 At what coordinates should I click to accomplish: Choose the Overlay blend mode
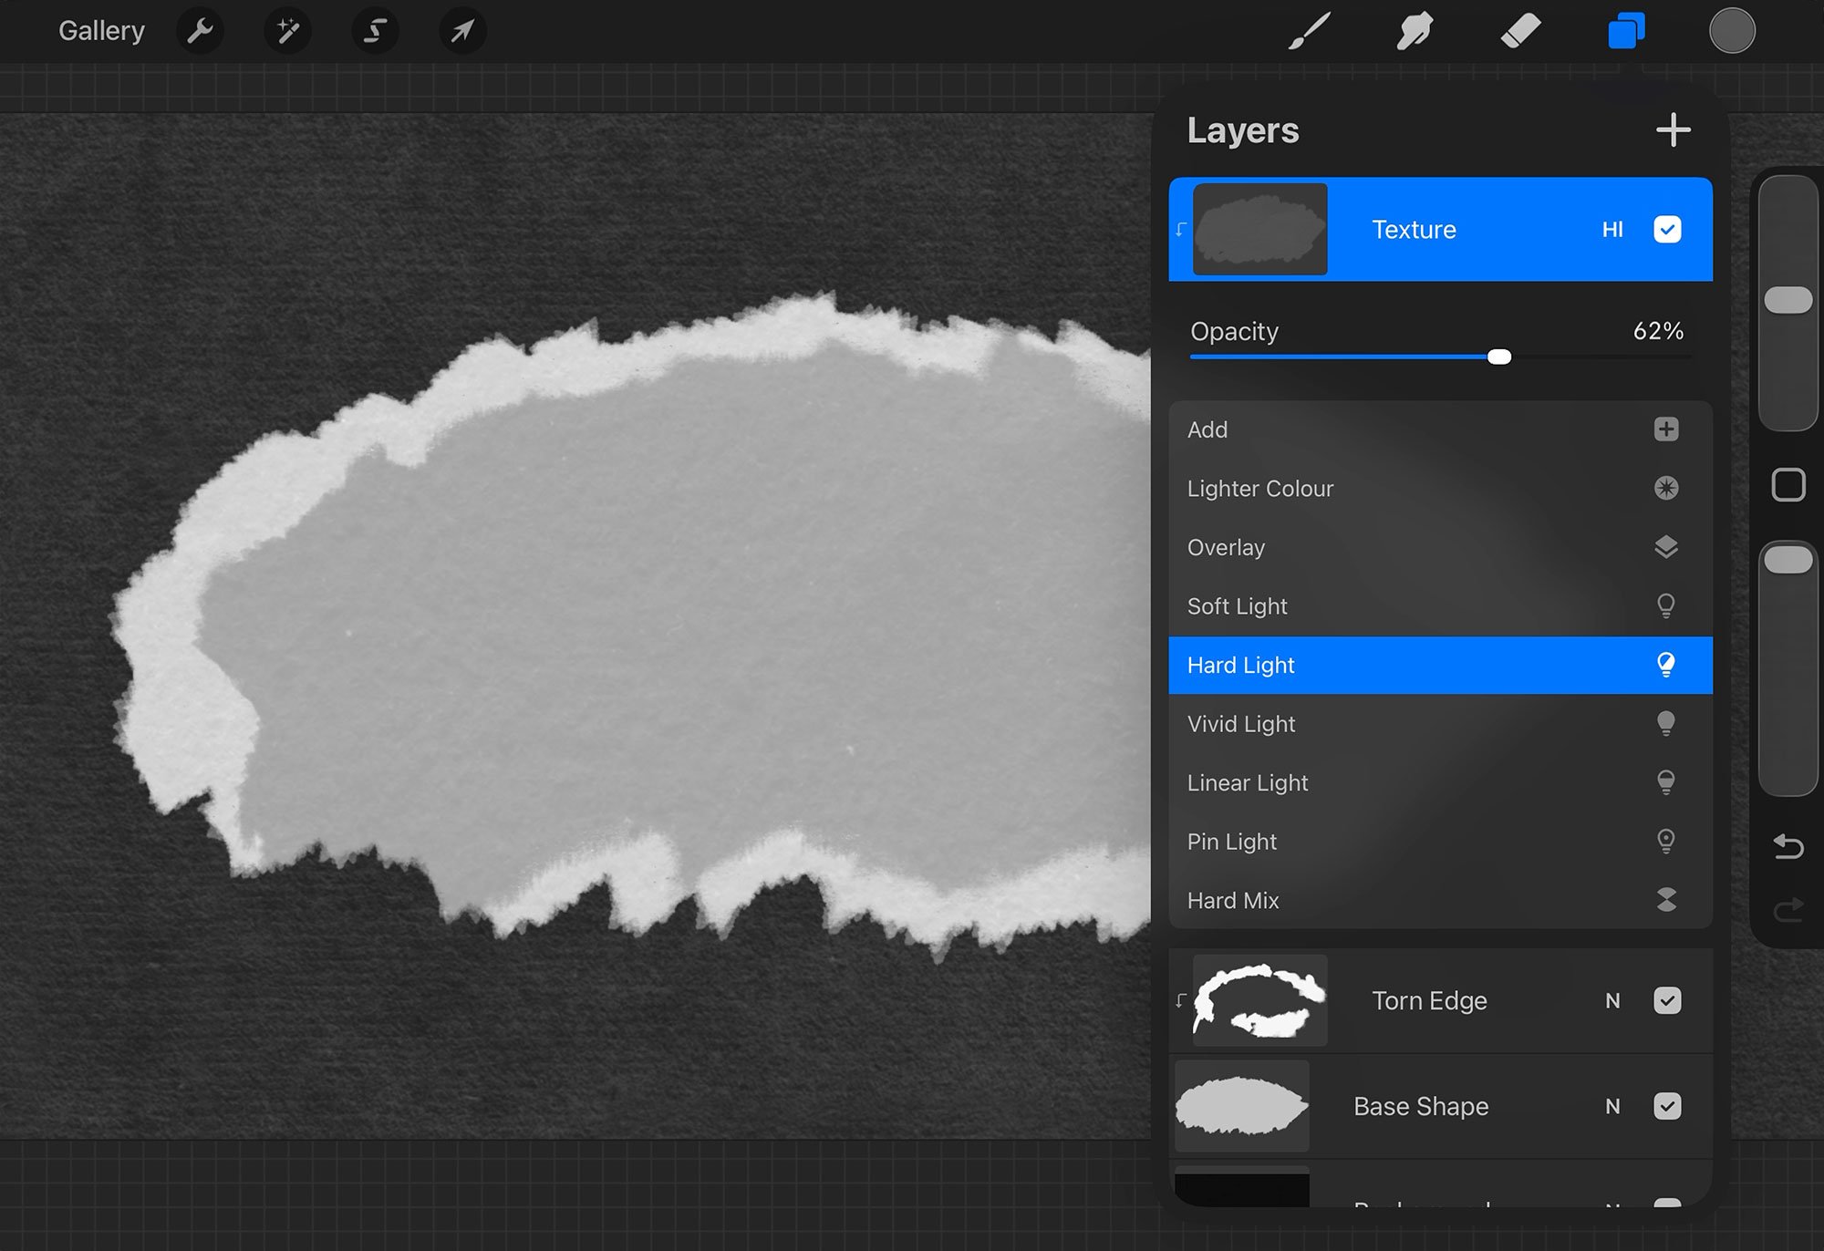[1440, 547]
